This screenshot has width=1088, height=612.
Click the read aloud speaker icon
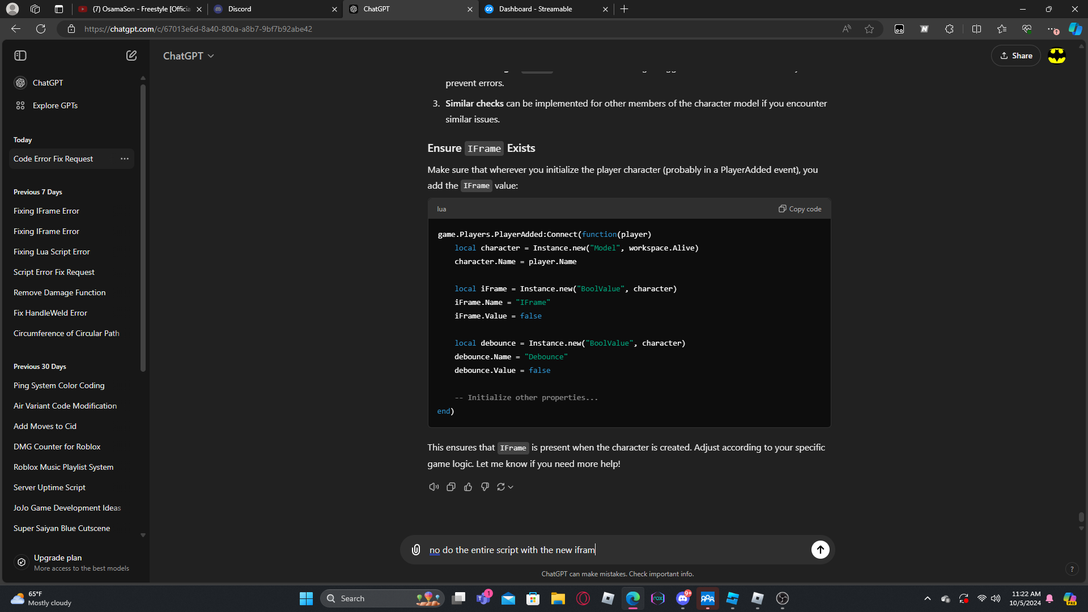[x=434, y=487]
